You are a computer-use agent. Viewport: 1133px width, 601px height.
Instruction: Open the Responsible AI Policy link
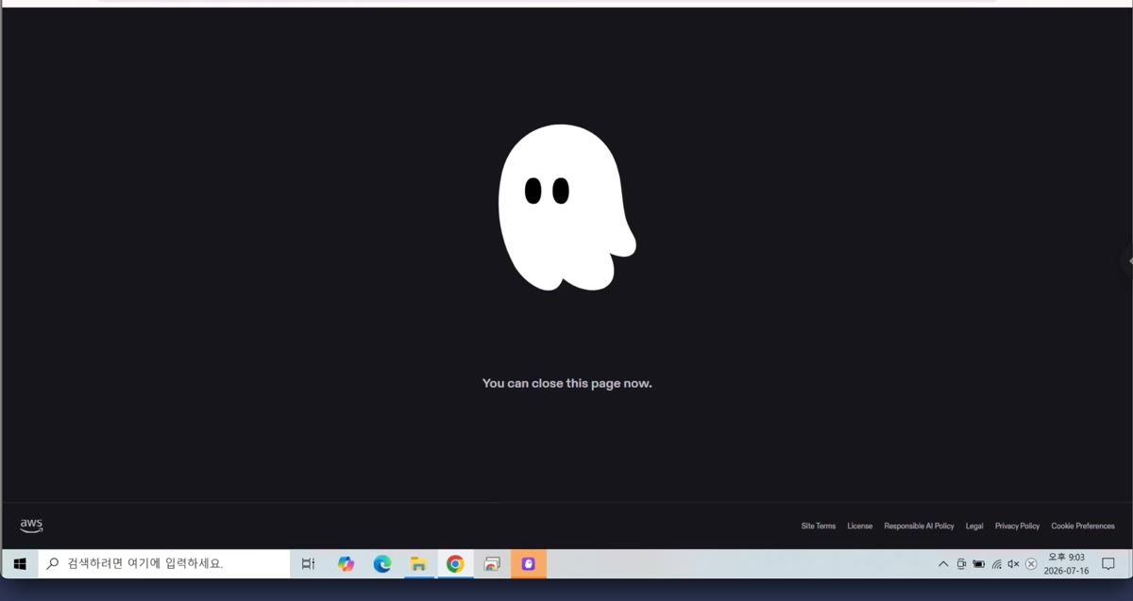(919, 526)
